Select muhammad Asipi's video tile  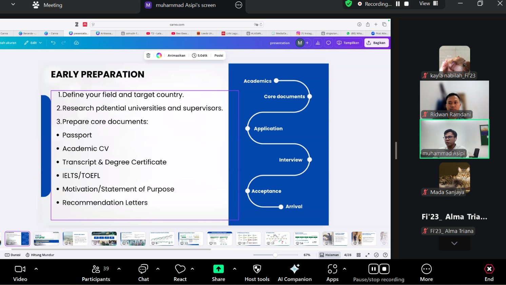point(454,139)
